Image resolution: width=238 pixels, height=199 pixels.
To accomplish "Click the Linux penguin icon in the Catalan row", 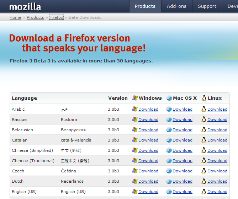I will [204, 140].
